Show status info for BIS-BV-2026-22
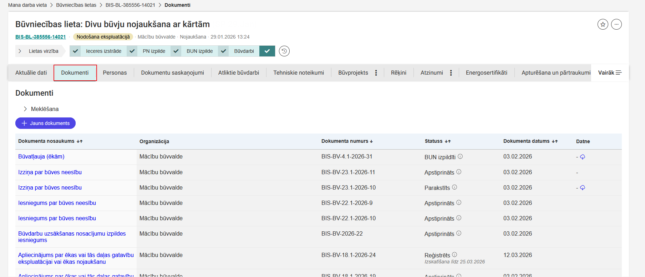The width and height of the screenshot is (645, 277). click(x=459, y=233)
